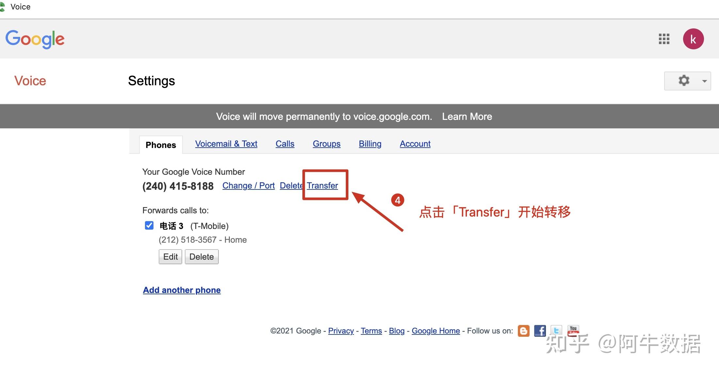Screen dimensions: 719x373
Task: Open Voicemail & Text tab settings
Action: [226, 143]
